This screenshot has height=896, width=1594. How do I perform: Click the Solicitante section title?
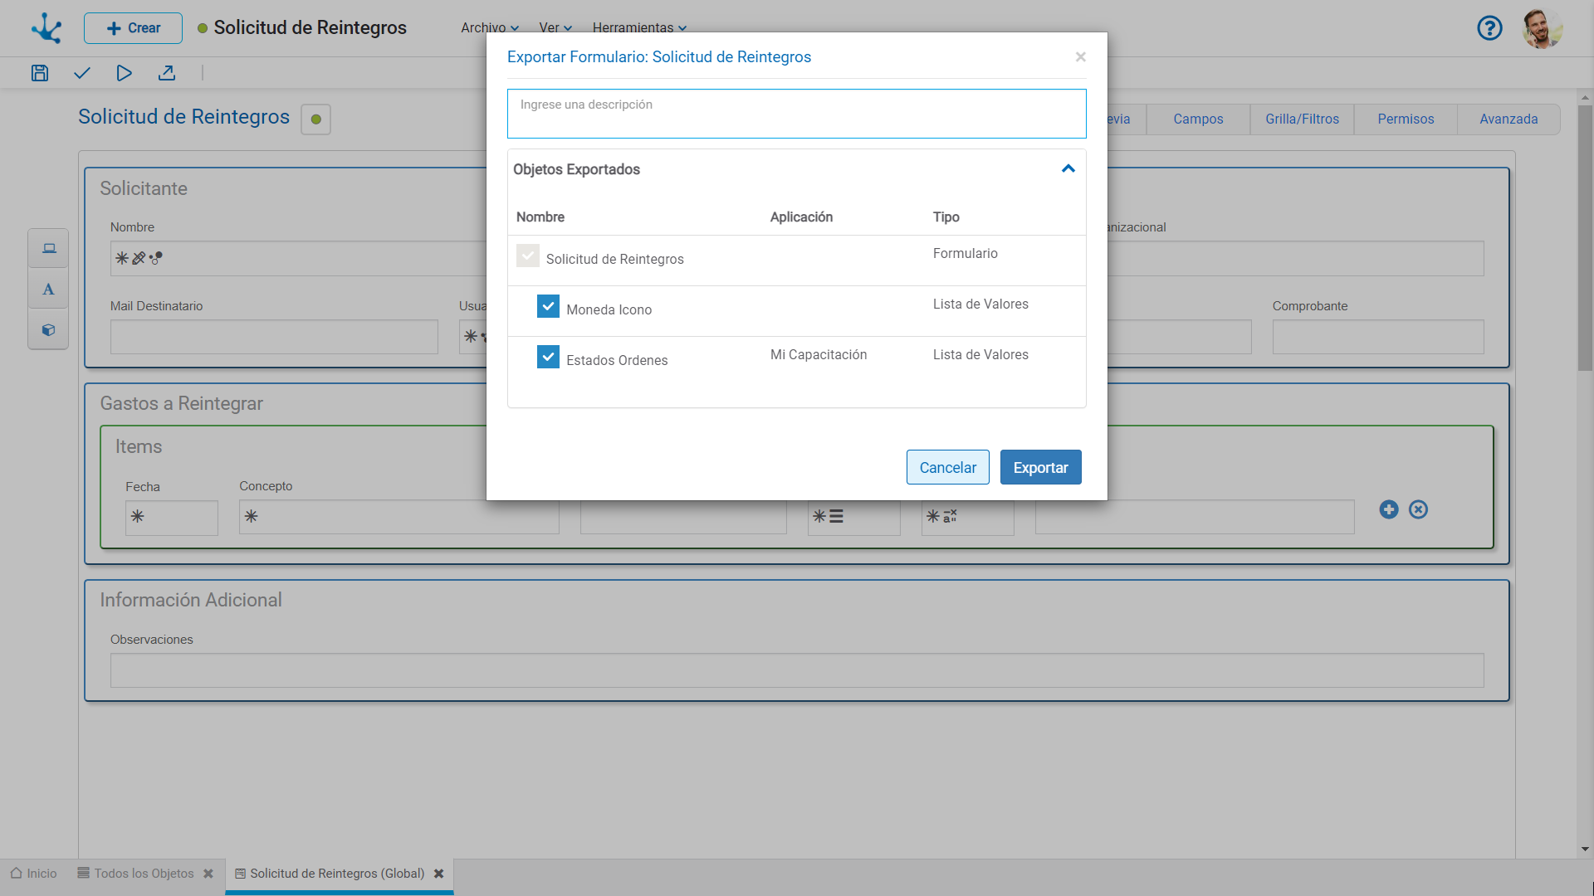pyautogui.click(x=144, y=189)
